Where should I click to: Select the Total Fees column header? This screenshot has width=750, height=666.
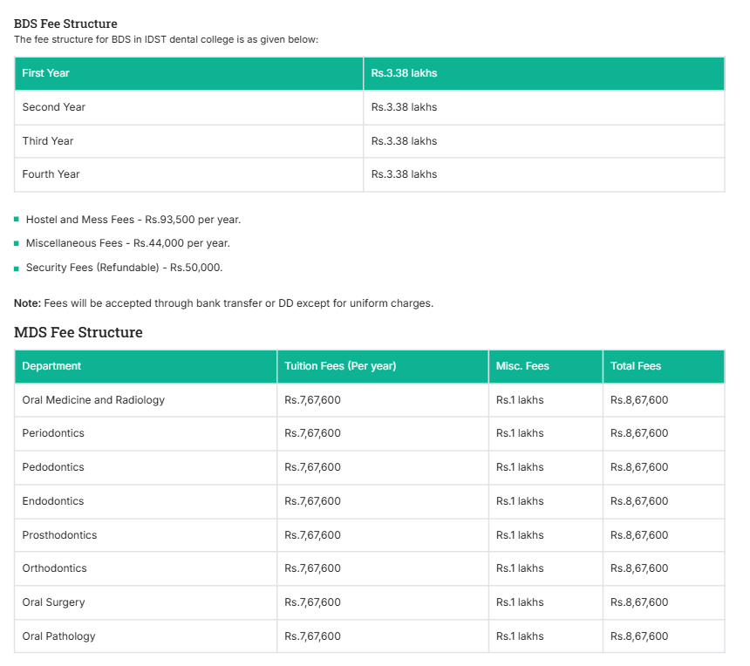pos(637,366)
